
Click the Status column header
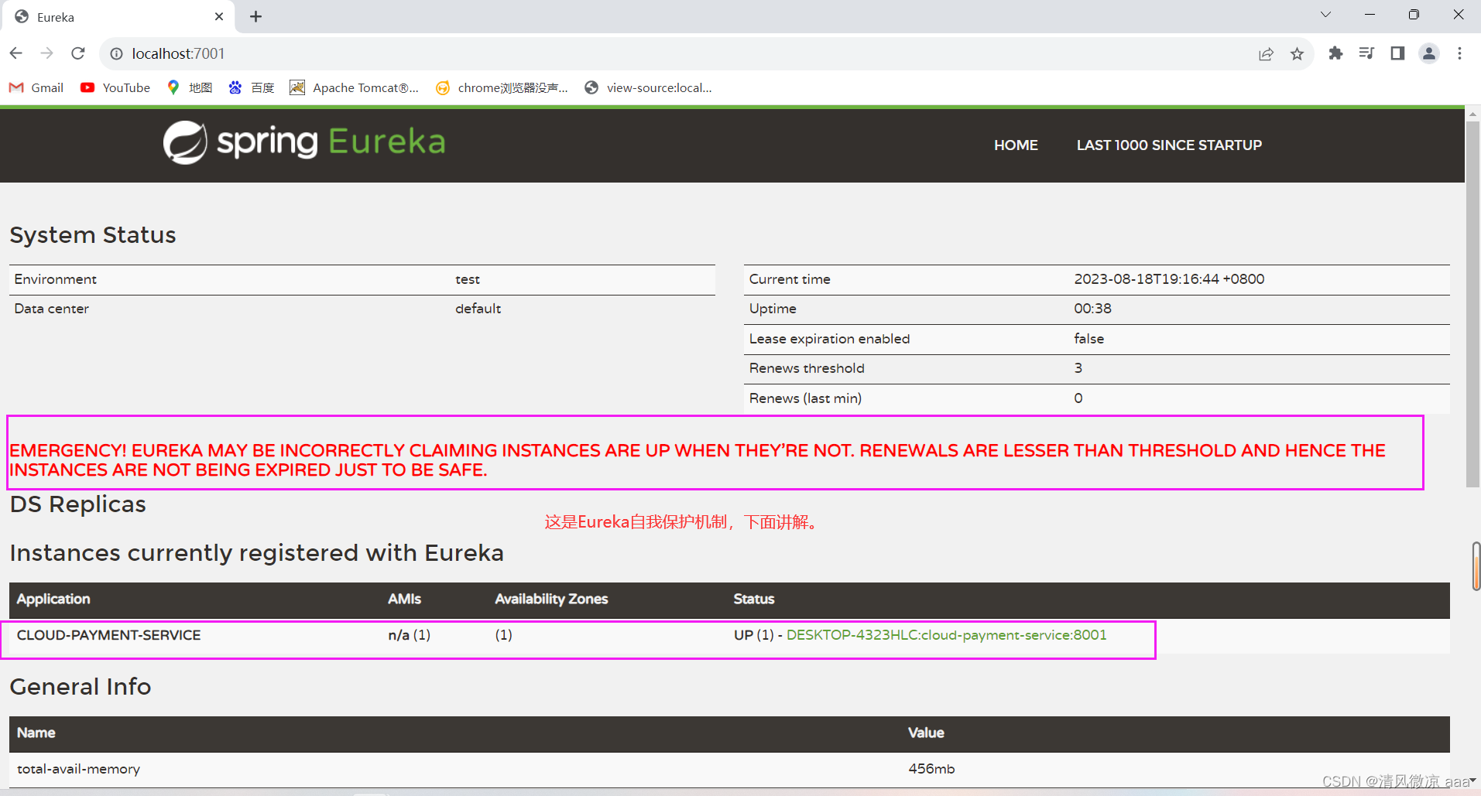coord(754,599)
